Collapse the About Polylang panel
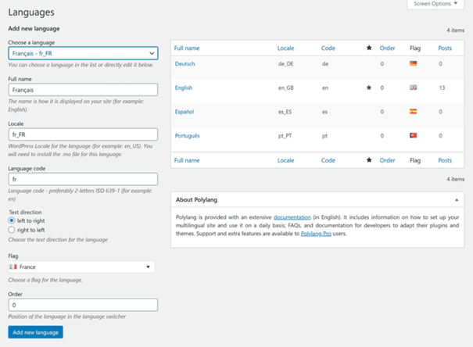Viewport: 473px width, 347px height. [x=457, y=199]
